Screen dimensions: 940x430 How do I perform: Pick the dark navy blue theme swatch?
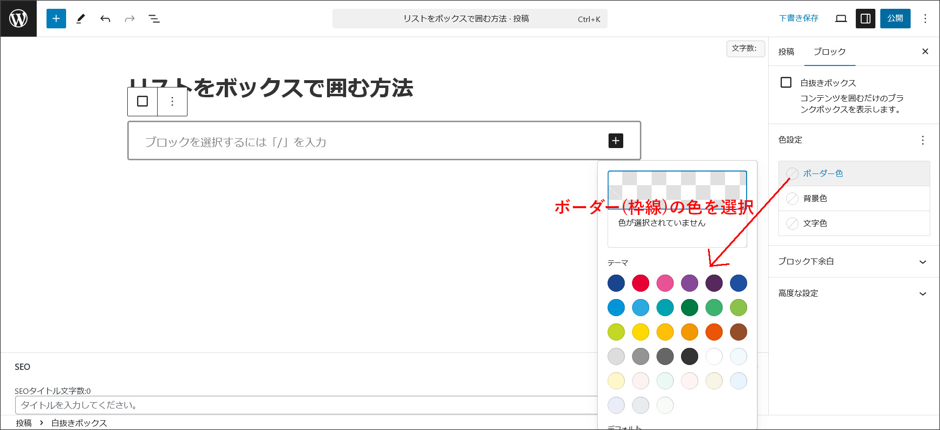pos(616,283)
